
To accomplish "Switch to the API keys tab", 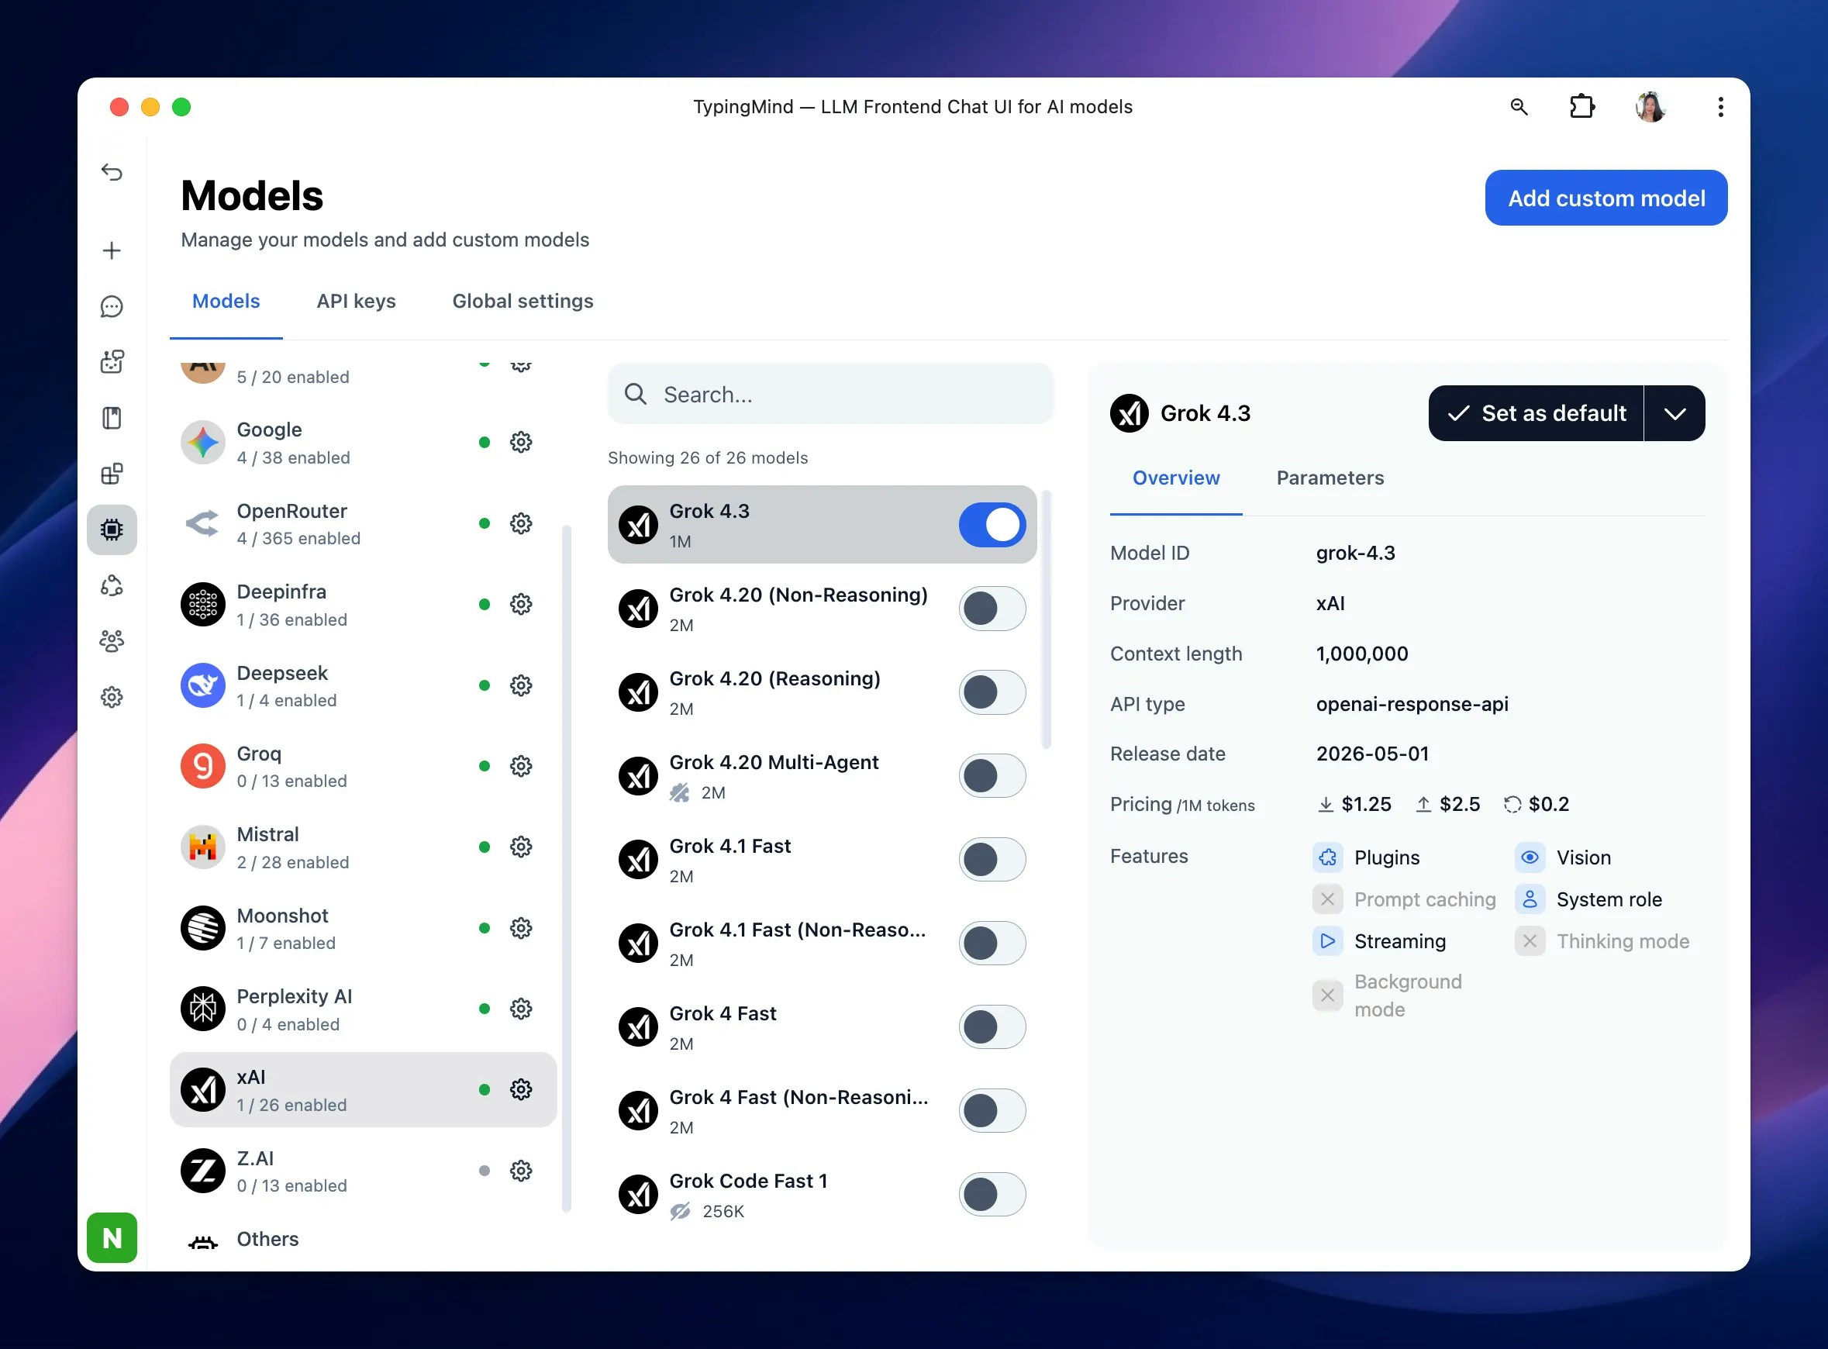I will [356, 302].
